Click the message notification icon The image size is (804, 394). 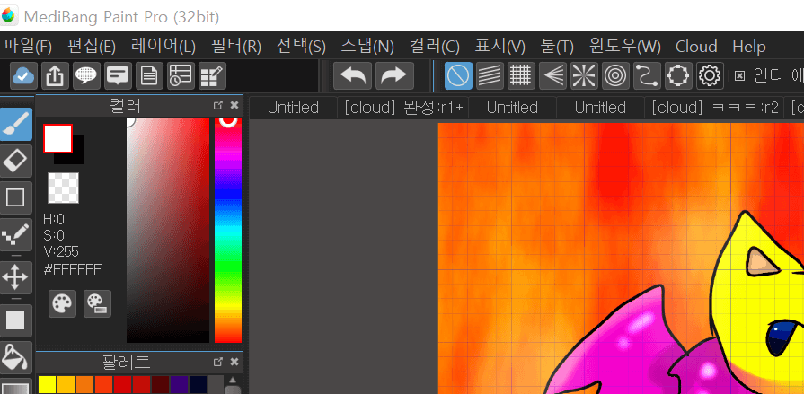[x=118, y=75]
